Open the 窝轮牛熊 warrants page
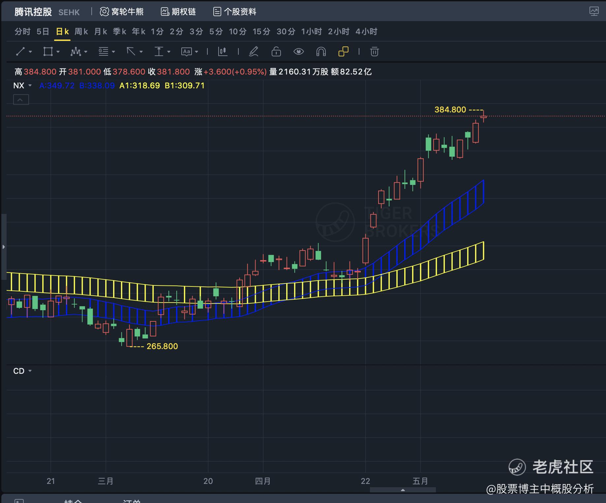 [x=122, y=12]
